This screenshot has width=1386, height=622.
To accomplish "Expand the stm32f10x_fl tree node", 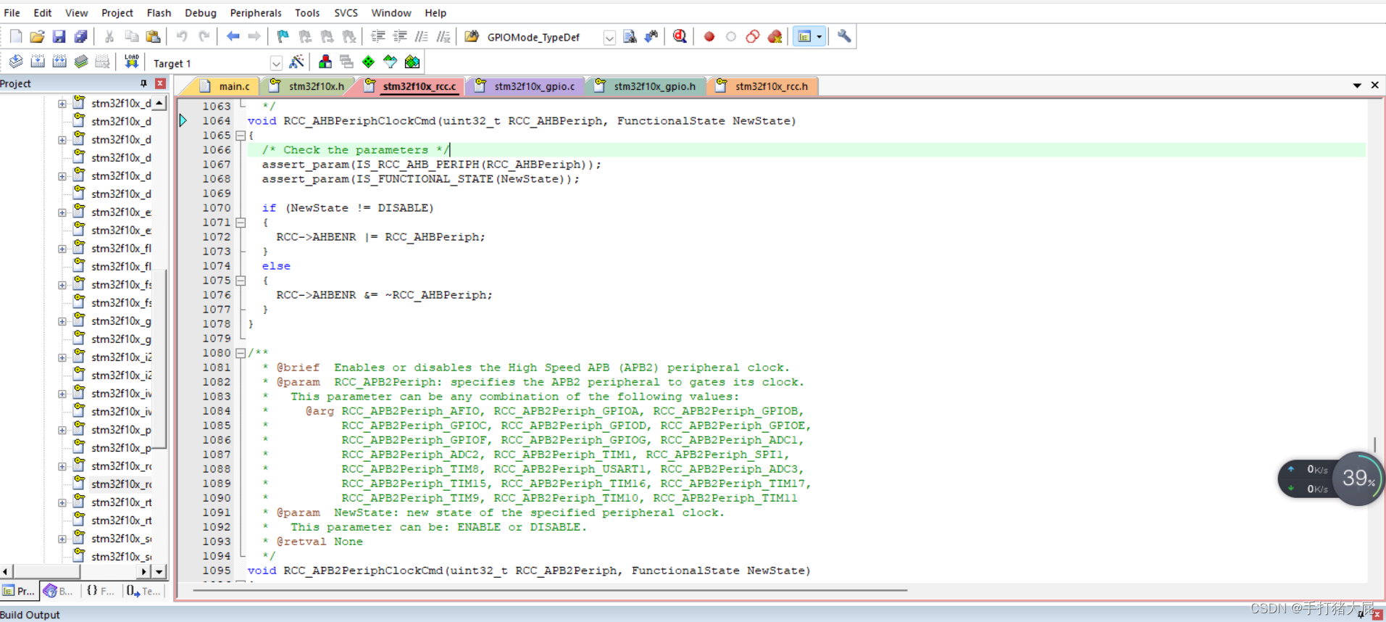I will pyautogui.click(x=62, y=249).
